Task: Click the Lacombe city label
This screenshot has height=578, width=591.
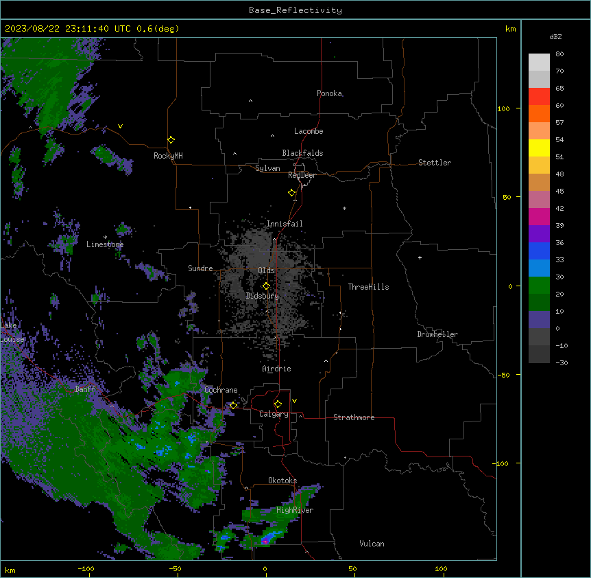Action: [x=309, y=131]
